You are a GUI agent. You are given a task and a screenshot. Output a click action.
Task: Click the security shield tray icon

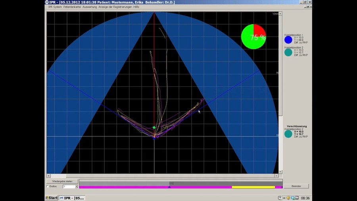point(289,198)
